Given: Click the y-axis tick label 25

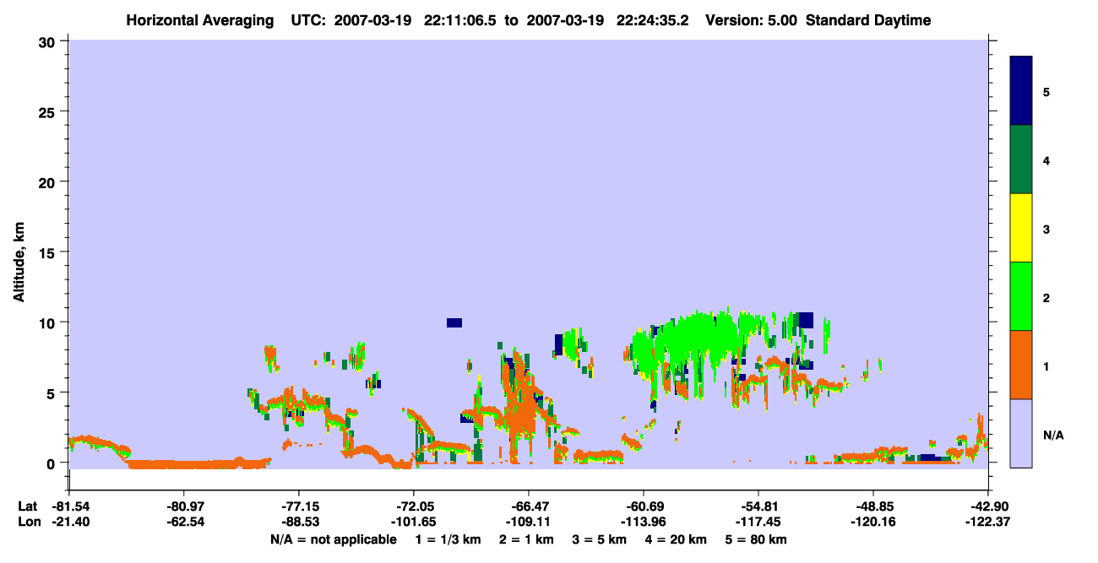Looking at the screenshot, I should tap(49, 111).
